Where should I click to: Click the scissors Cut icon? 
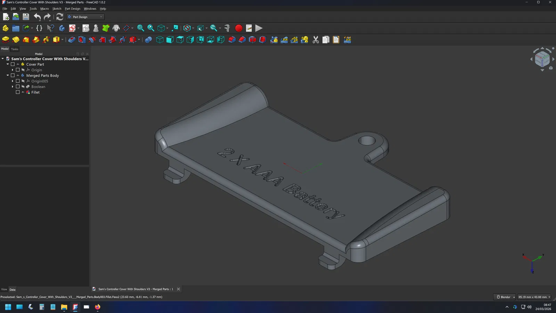coord(316,40)
